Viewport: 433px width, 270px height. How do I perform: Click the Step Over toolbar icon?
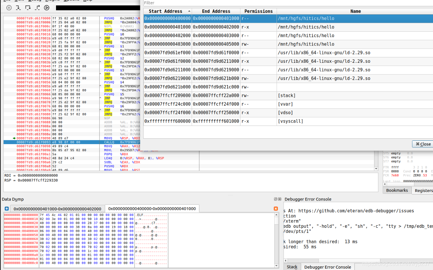28,7
